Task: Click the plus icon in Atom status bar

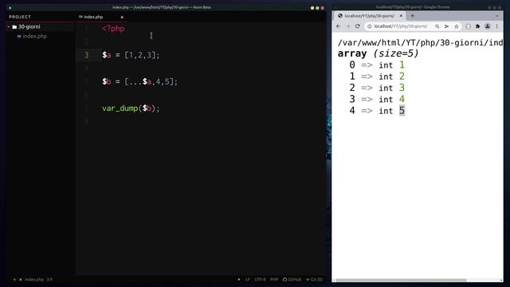Action: tap(14, 280)
